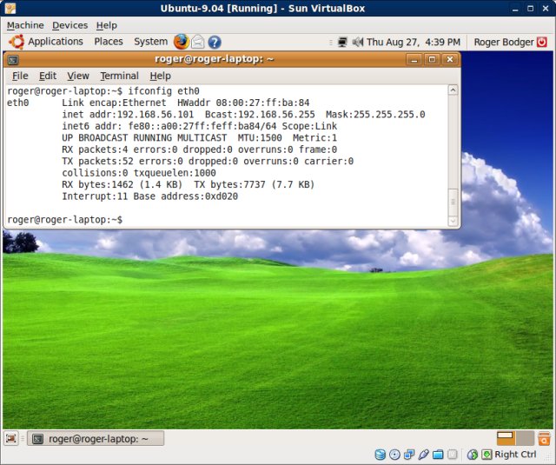This screenshot has height=465, width=556.
Task: Click the VirtualBox mouse integration status icon
Action: (x=473, y=455)
